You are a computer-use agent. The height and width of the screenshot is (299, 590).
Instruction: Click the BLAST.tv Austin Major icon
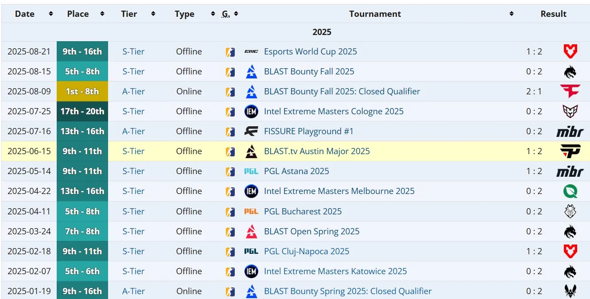click(251, 151)
